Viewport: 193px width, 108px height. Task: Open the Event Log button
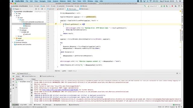coord(177,105)
